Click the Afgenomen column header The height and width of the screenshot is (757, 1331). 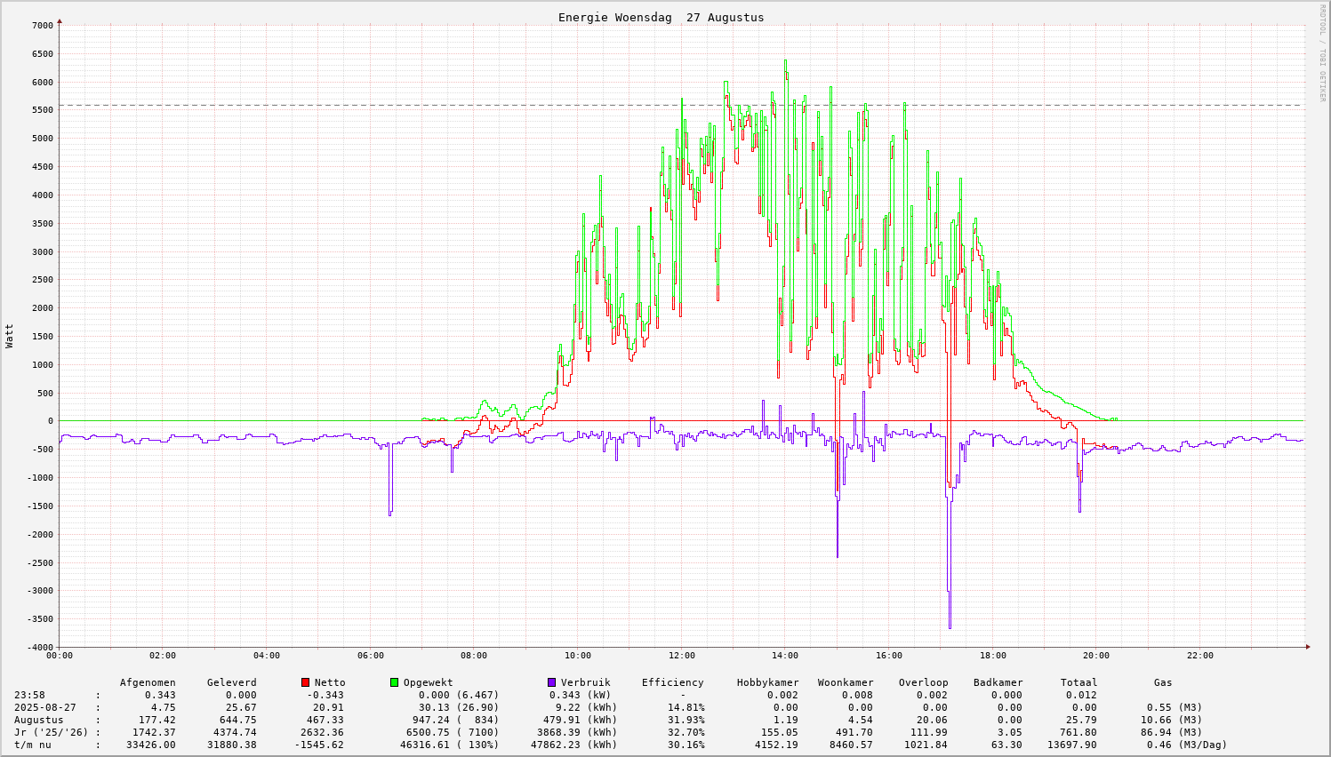148,682
